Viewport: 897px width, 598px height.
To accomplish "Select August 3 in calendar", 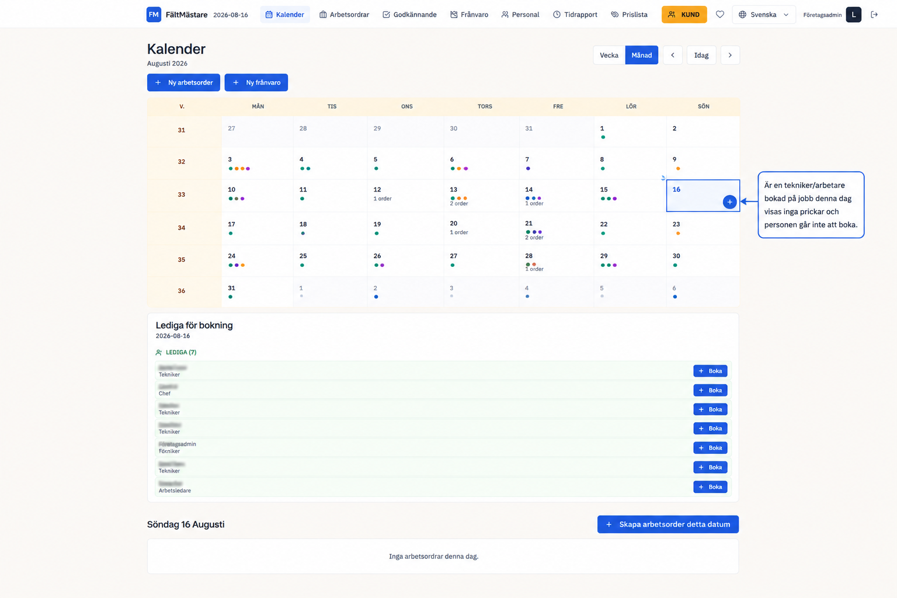I will coord(258,163).
